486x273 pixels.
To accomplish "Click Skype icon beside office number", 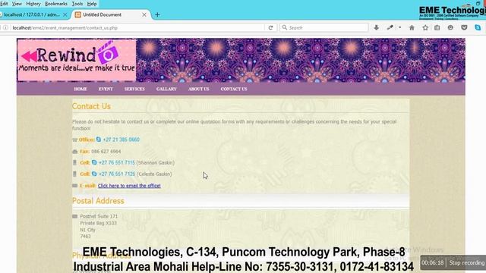I will [x=99, y=140].
